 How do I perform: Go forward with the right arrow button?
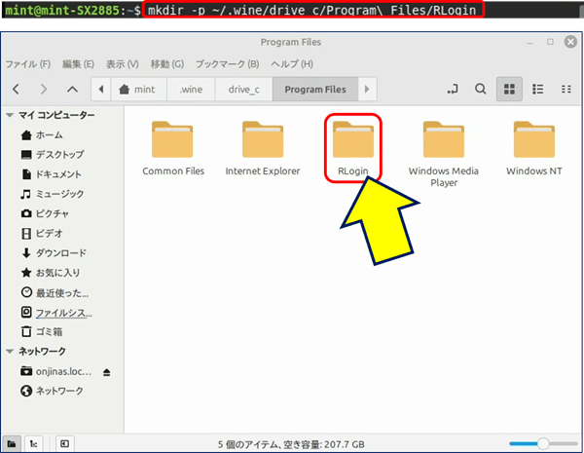[44, 89]
